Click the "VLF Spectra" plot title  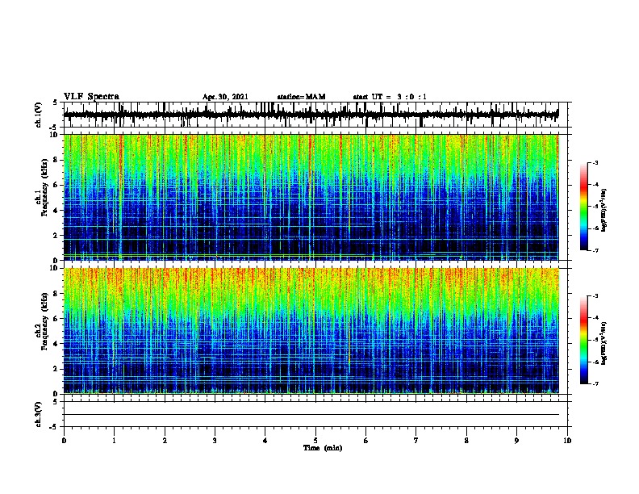coord(91,97)
